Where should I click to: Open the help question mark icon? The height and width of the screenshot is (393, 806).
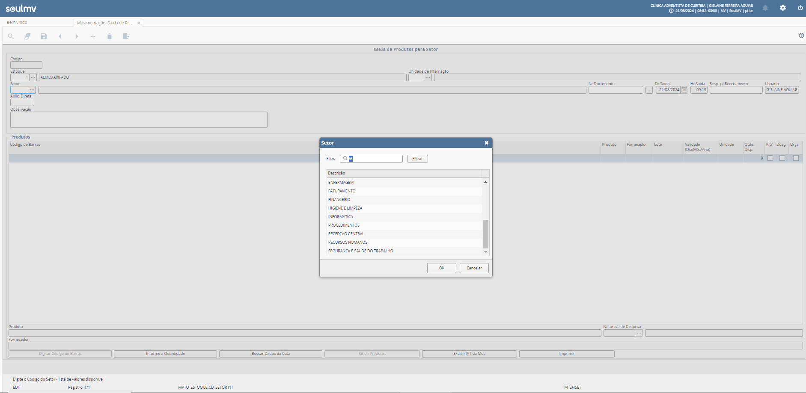click(801, 35)
